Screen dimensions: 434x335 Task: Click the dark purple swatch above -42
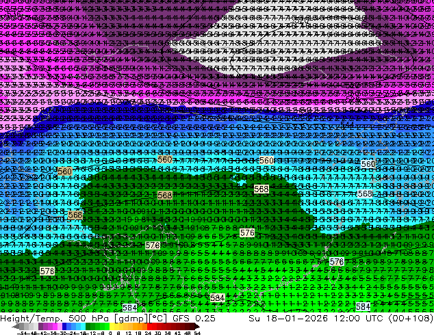point(40,326)
